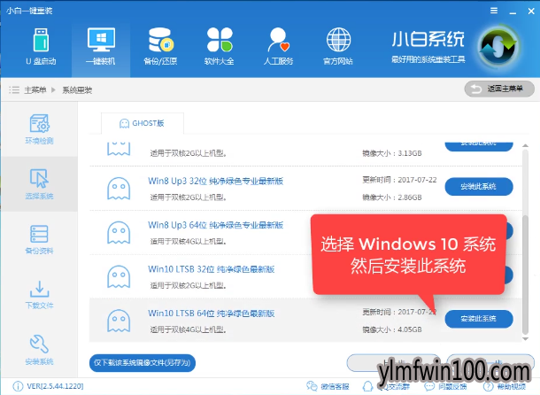Click 镜像大小：3.13GB text

392,153
